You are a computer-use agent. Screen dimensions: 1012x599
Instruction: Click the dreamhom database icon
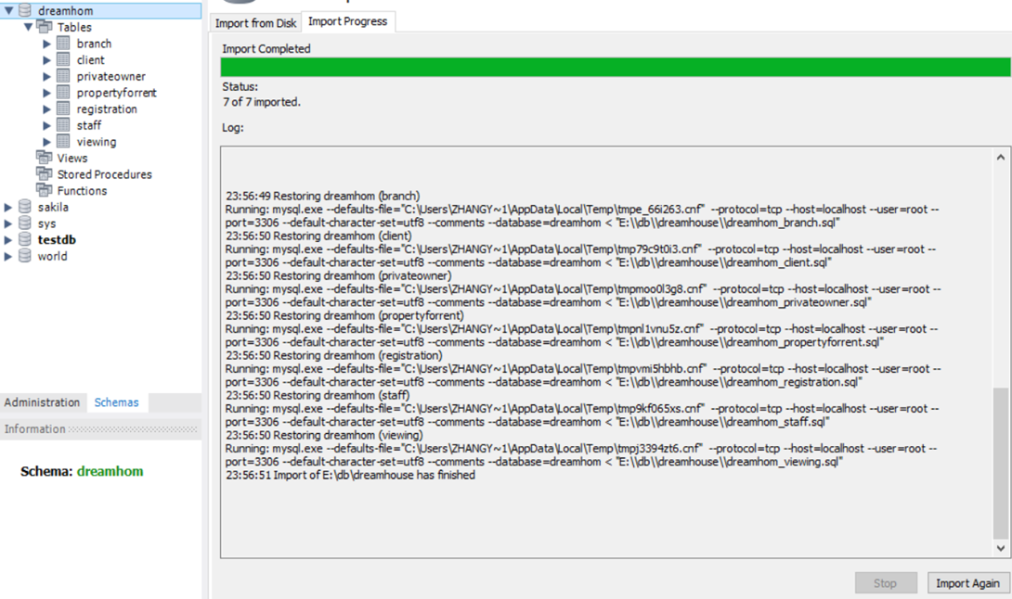pos(24,9)
